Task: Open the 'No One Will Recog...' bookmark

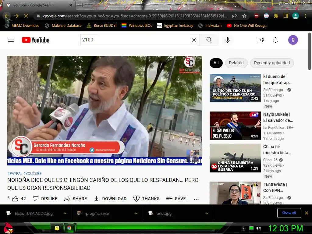Action: [247, 26]
